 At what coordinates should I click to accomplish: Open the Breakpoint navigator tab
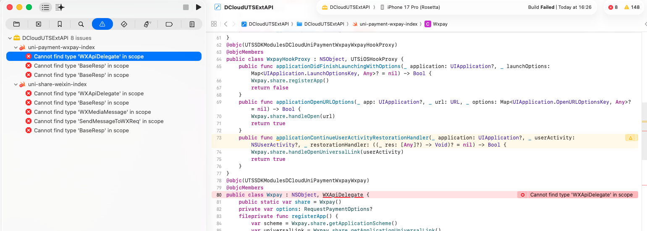[169, 24]
